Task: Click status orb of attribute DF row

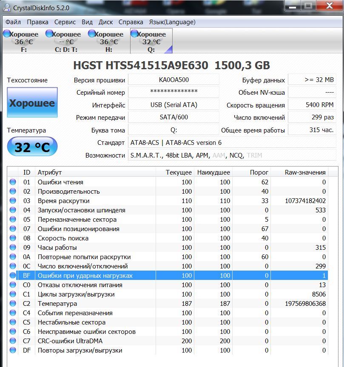Action: (x=13, y=350)
